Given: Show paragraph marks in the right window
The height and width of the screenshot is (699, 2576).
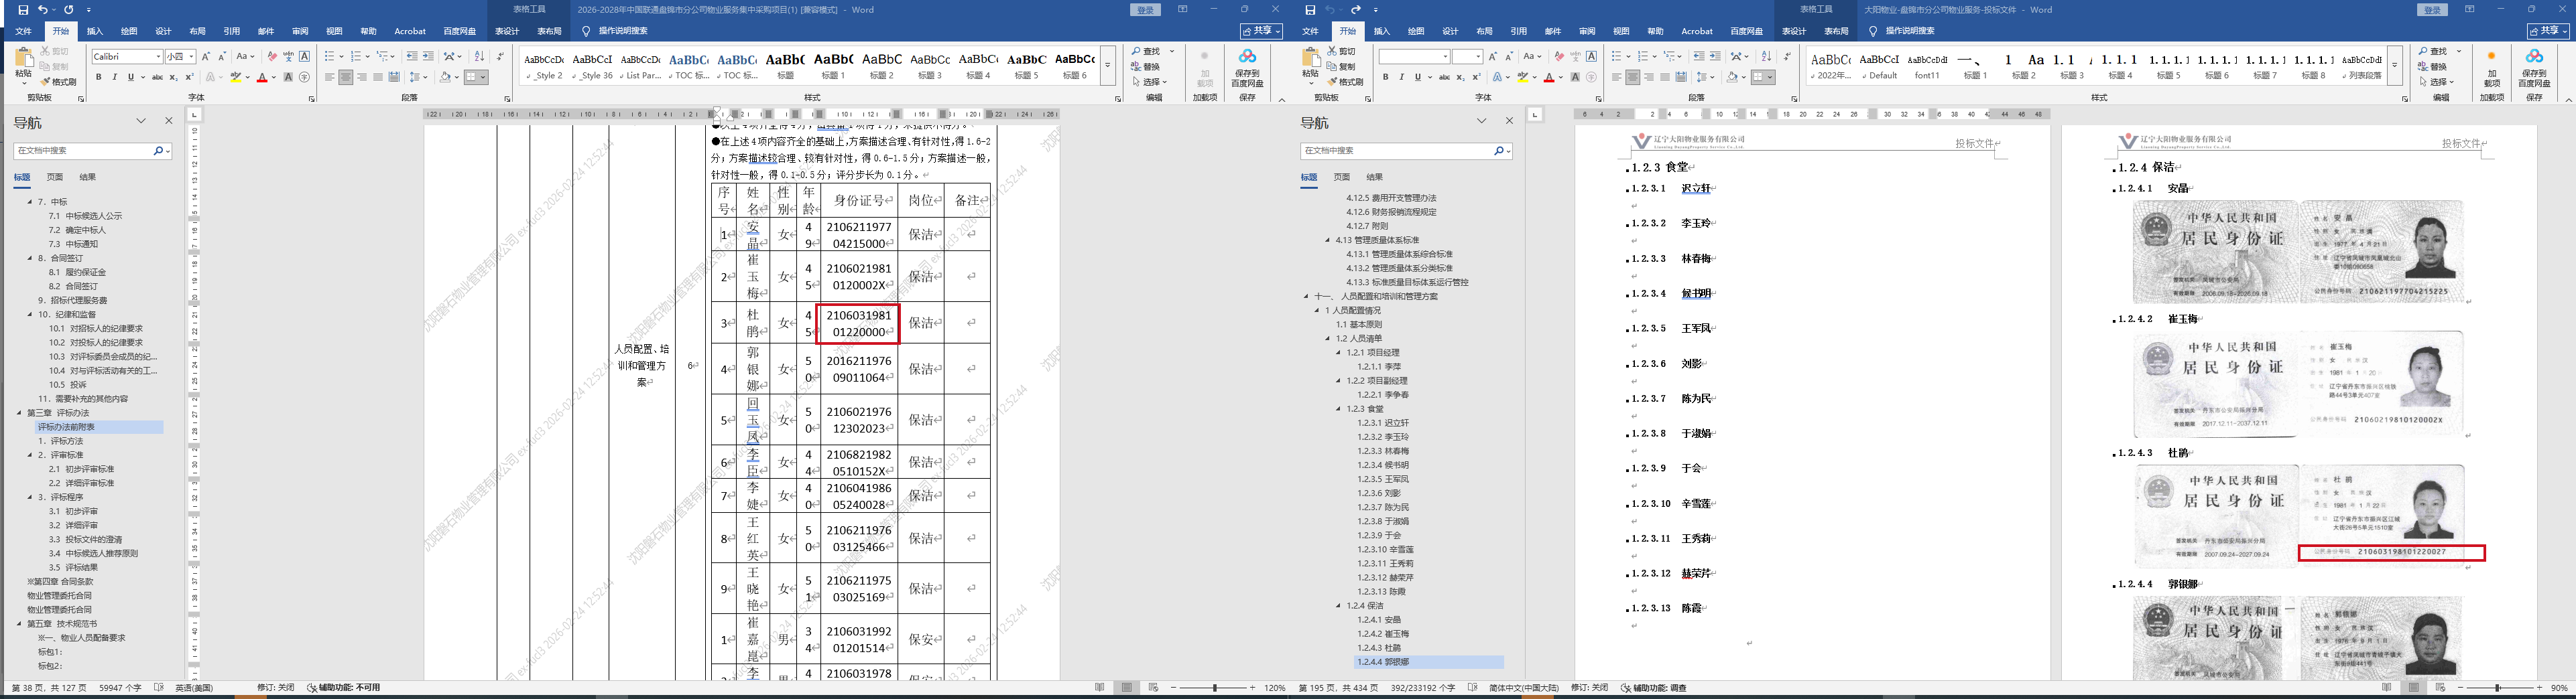Looking at the screenshot, I should (1787, 57).
